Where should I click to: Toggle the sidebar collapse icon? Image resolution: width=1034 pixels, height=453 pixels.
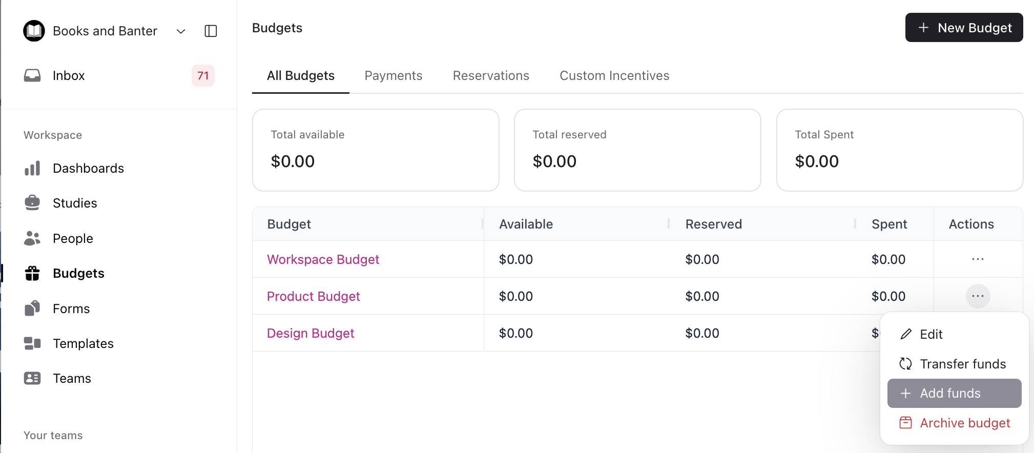(211, 31)
